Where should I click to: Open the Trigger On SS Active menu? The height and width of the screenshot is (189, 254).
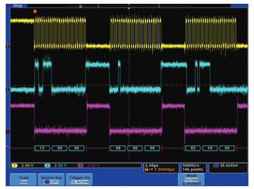pos(79,179)
